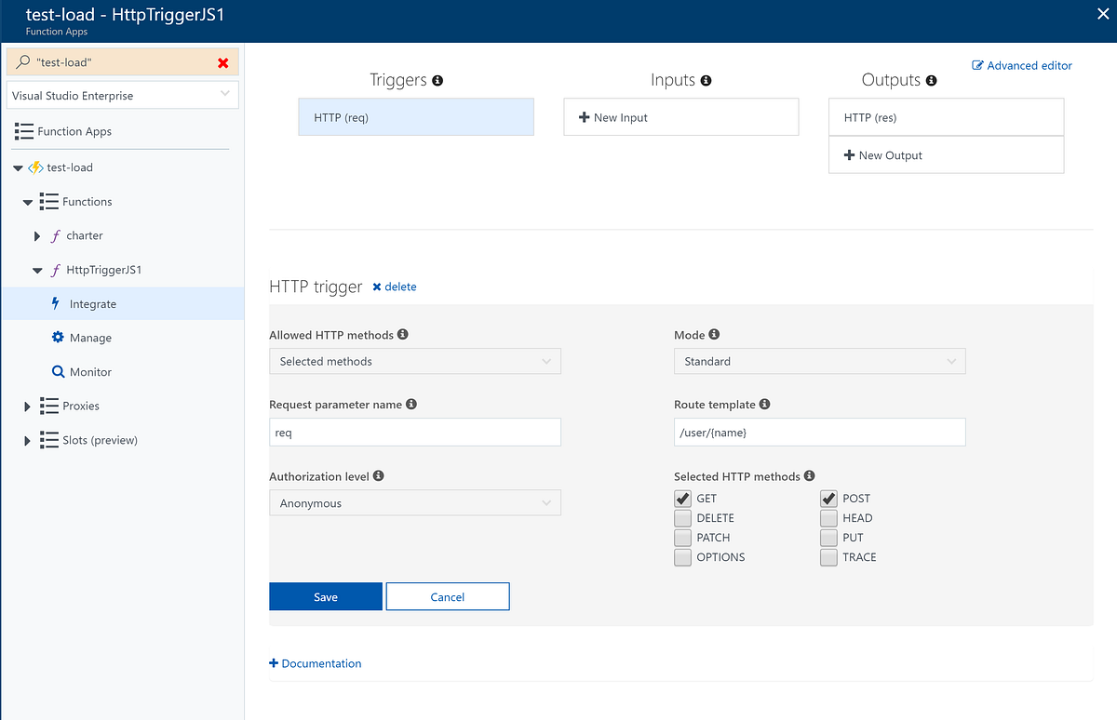Add a New Input binding
This screenshot has height=720, width=1117.
click(681, 117)
